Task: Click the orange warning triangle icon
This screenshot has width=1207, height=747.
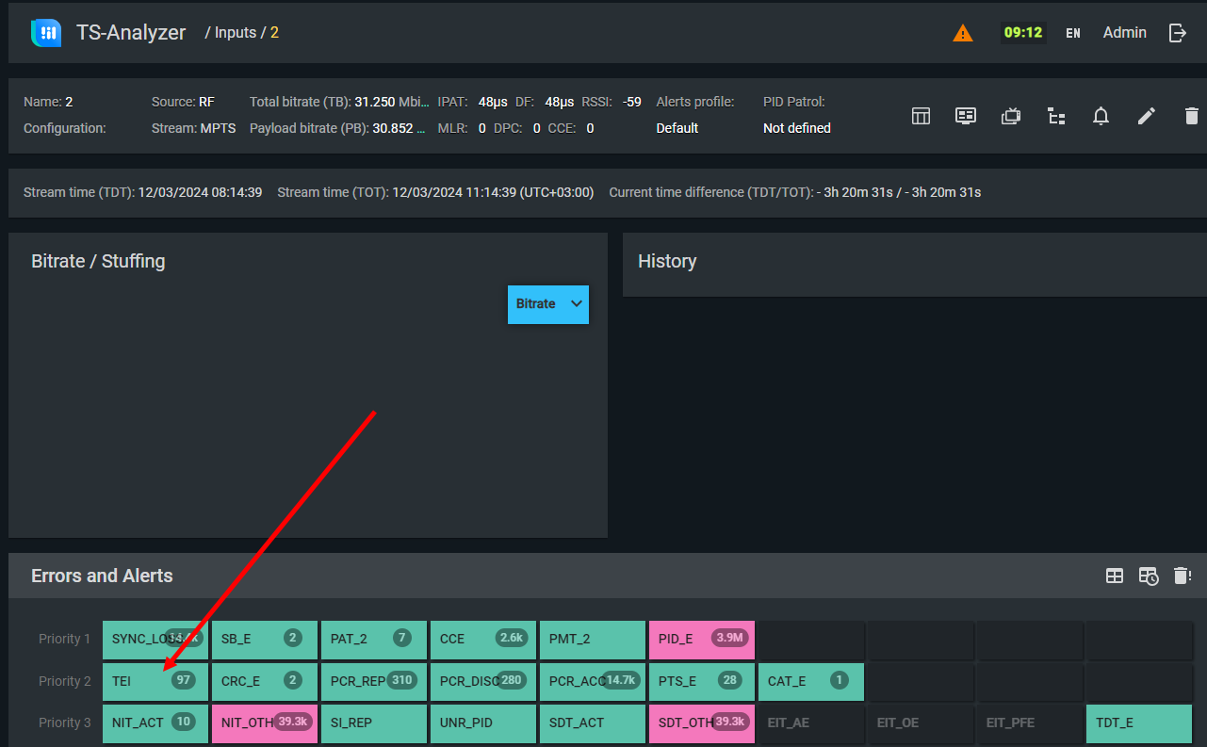Action: tap(962, 33)
